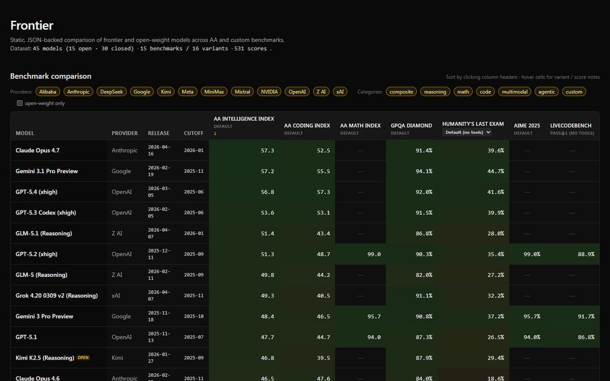Sort by AA Coding Index header
The height and width of the screenshot is (381, 610).
point(307,125)
